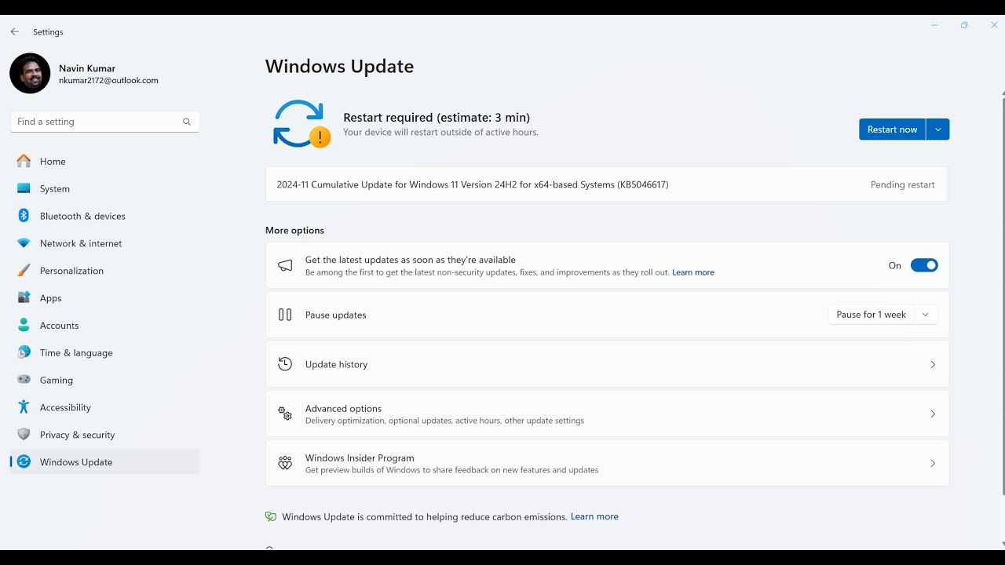Screen dimensions: 1005x565
Task: Open Accounts settings
Action: (x=104, y=325)
